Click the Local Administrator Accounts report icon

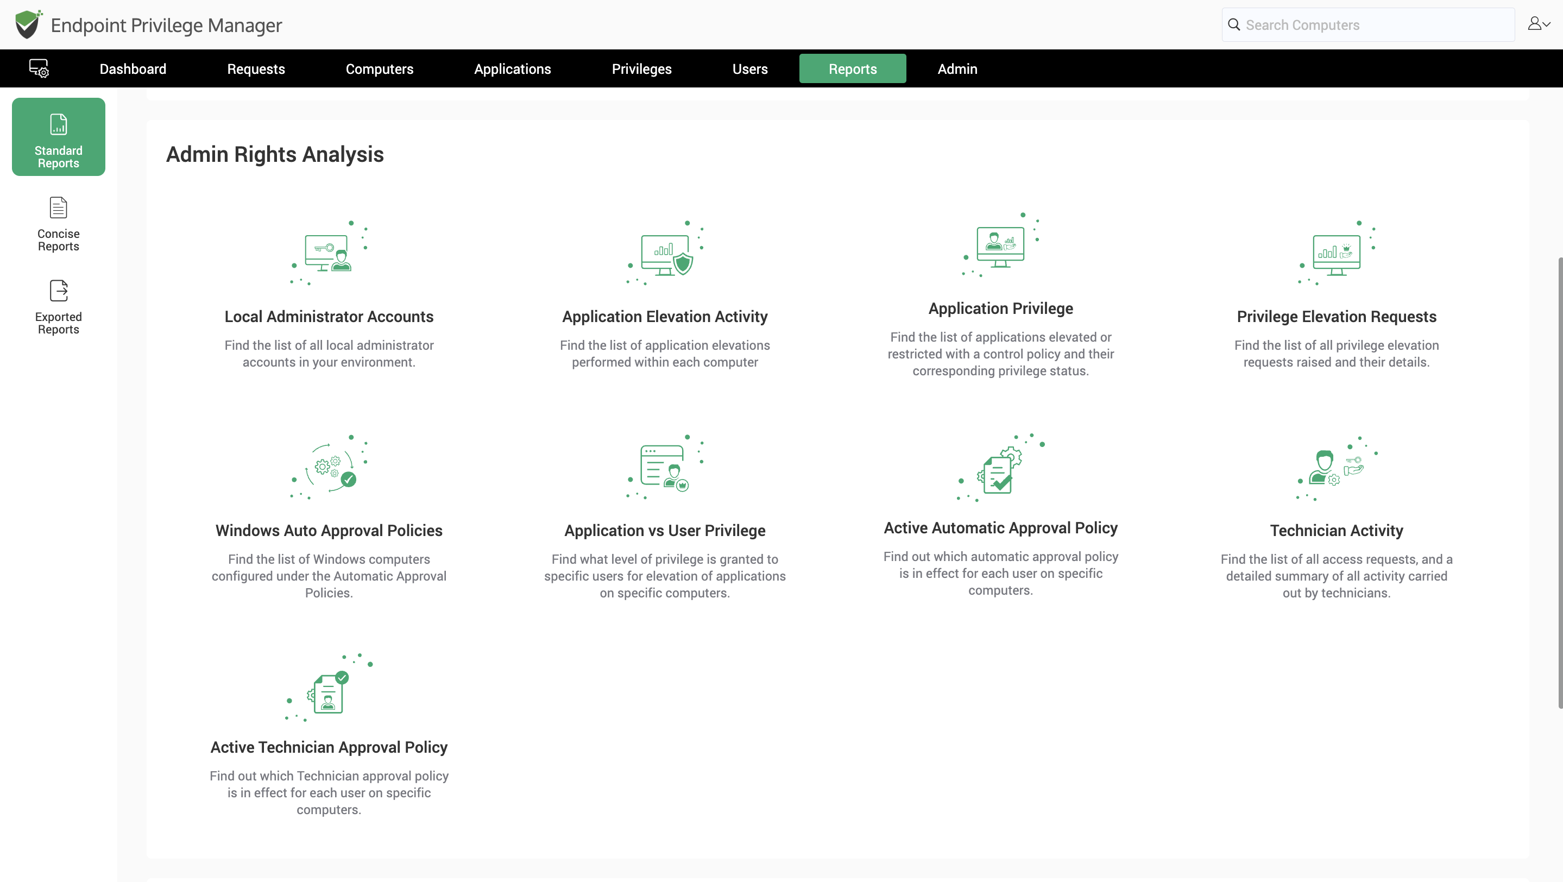(x=329, y=253)
